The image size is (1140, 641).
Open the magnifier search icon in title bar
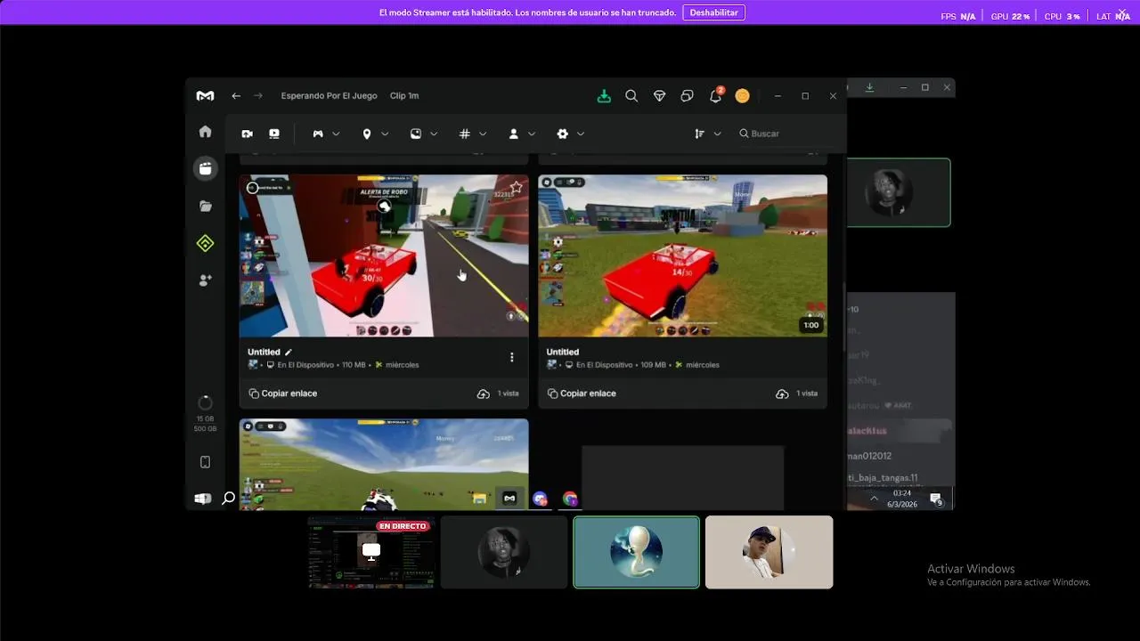(631, 96)
